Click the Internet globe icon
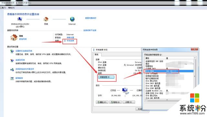The height and width of the screenshot is (117, 207). (72, 19)
